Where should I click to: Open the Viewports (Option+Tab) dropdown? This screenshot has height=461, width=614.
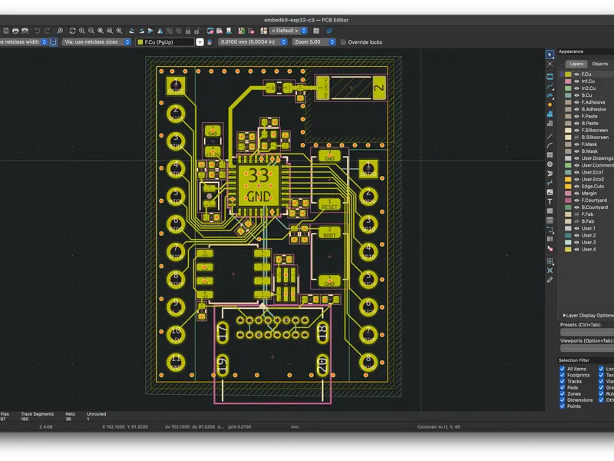coord(587,348)
